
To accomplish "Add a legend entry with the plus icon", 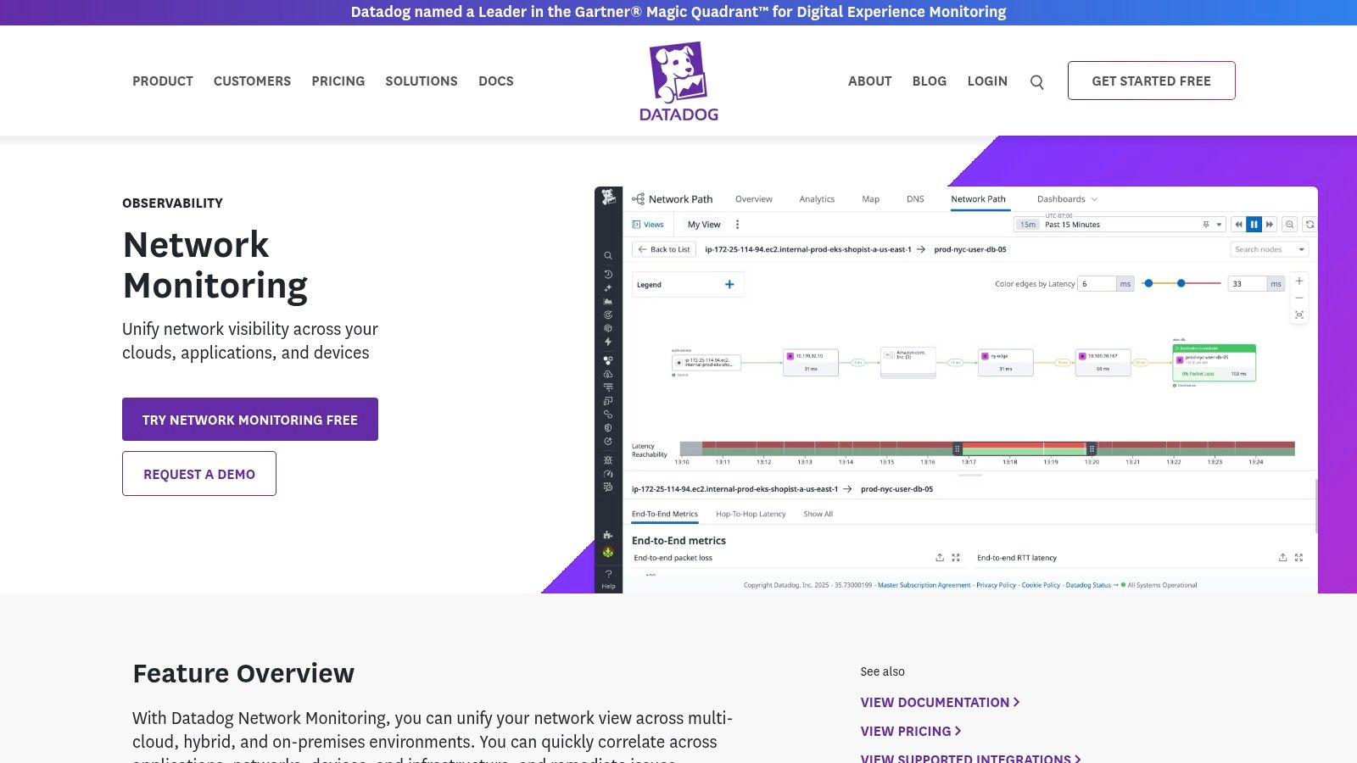I will [729, 284].
